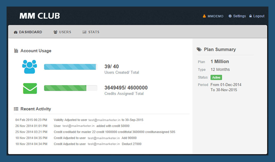Click the green Active status badge
This screenshot has width=275, height=162.
tap(216, 77)
